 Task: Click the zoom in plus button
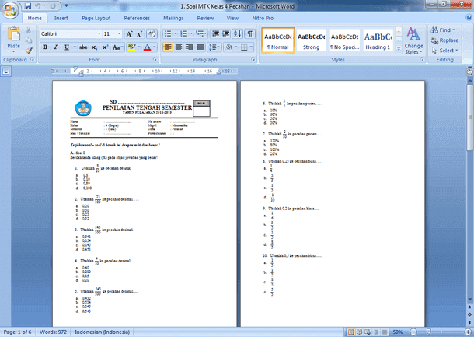(x=468, y=332)
